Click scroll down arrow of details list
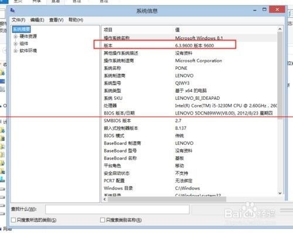293x233 pixels. pyautogui.click(x=280, y=193)
